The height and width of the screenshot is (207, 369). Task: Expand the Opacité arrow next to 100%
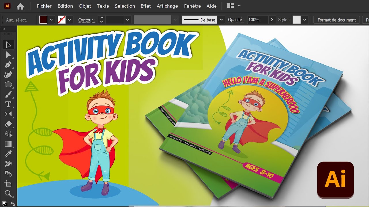[x=272, y=20]
